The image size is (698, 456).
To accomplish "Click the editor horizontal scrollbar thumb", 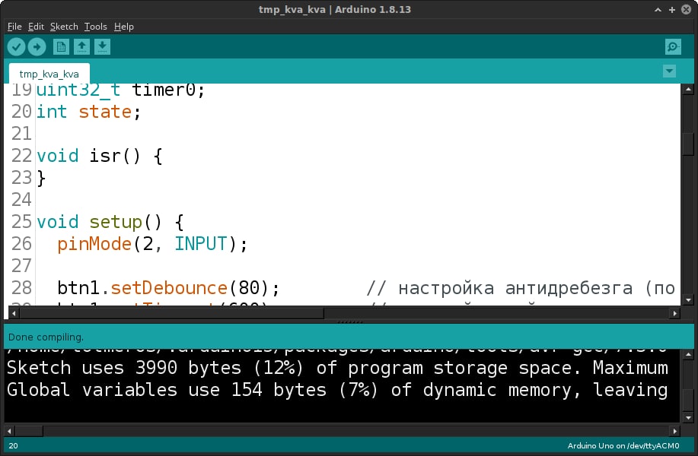I will tap(172, 313).
